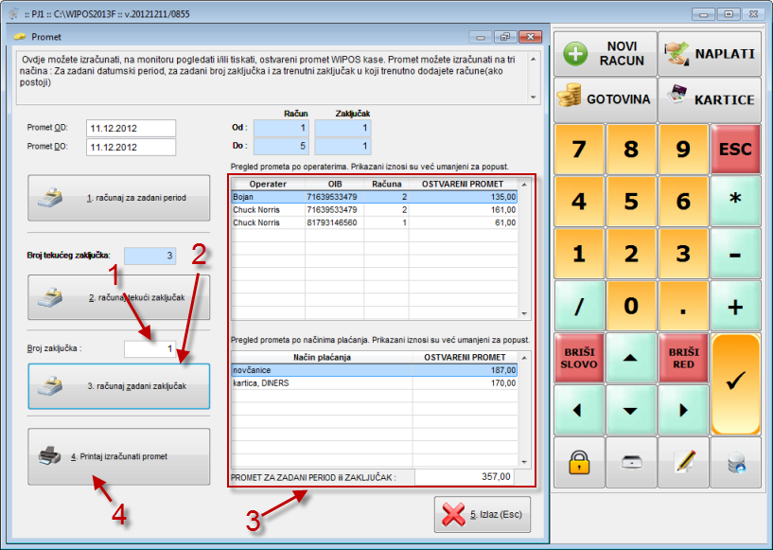773x550 pixels.
Task: Click the notepad with pencil icon
Action: pyautogui.click(x=683, y=462)
